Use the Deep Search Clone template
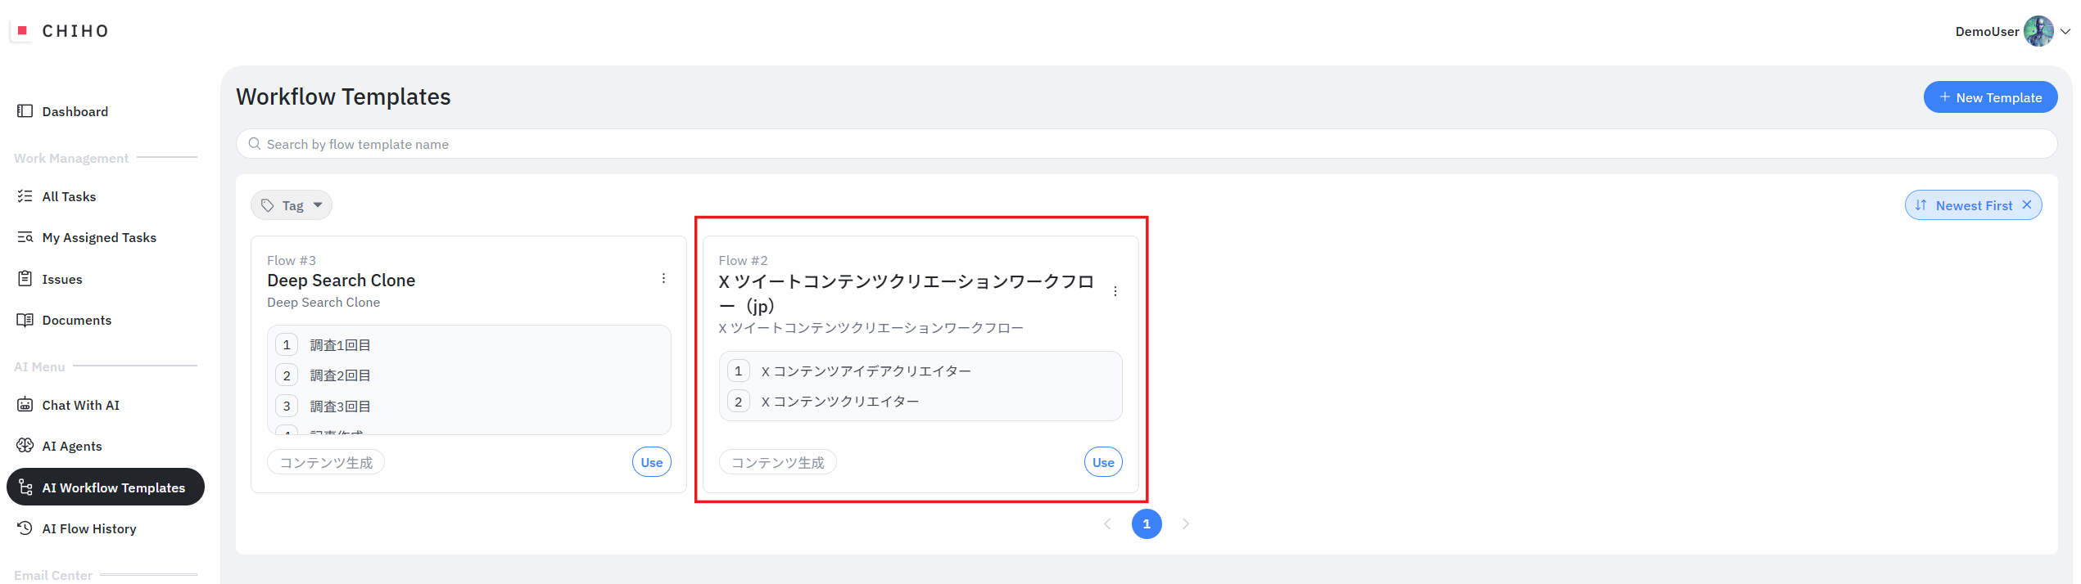 [651, 462]
